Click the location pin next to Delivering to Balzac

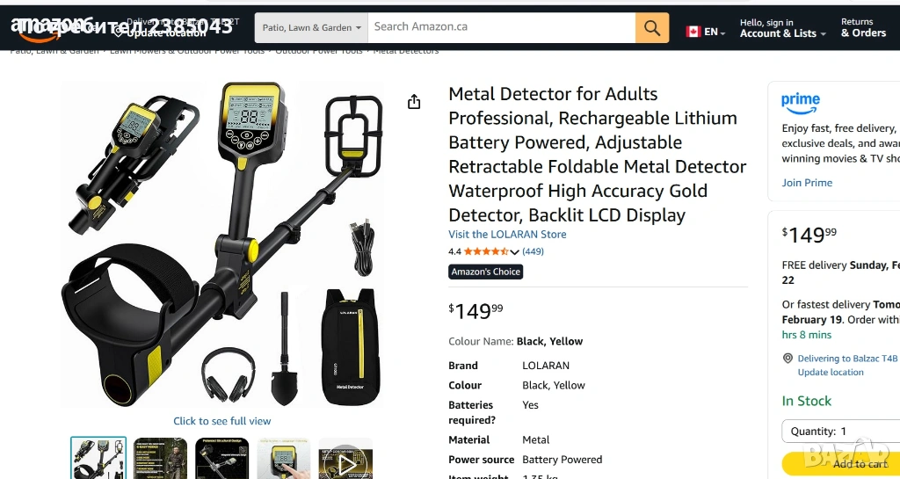pos(788,359)
